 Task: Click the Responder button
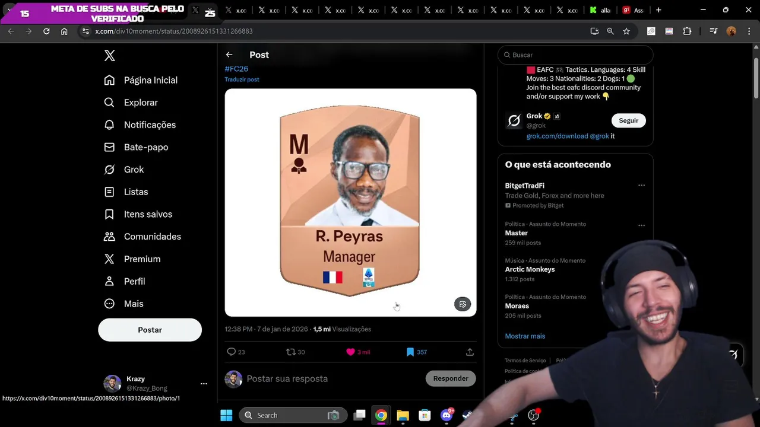tap(451, 378)
